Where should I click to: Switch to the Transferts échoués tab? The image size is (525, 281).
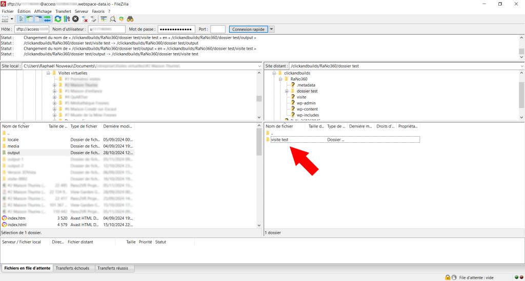pos(72,268)
